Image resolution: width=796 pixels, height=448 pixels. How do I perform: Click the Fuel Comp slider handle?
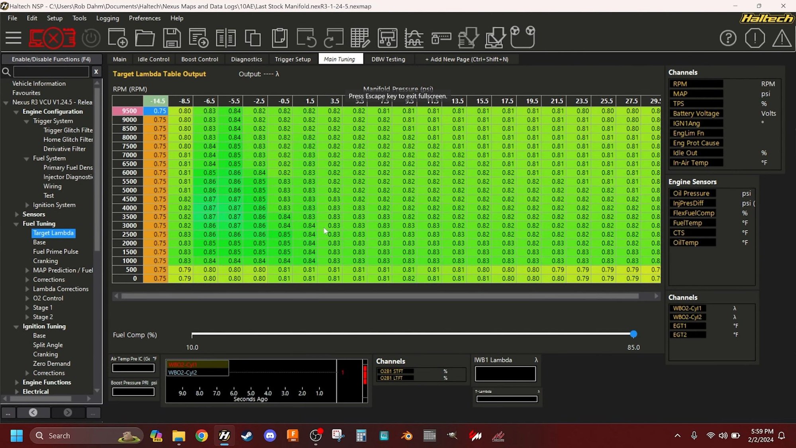(x=633, y=334)
